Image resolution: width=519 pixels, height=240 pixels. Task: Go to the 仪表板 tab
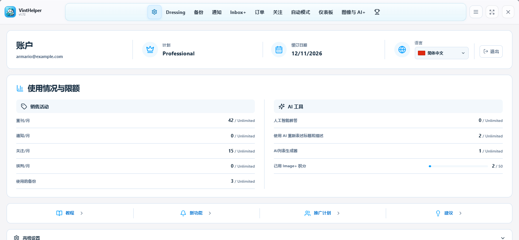tap(326, 12)
